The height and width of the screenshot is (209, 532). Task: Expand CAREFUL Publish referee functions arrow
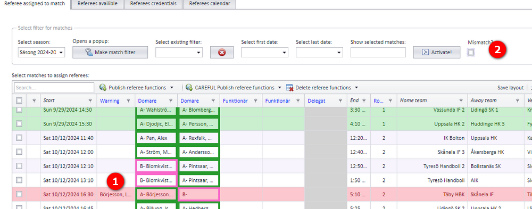pos(280,88)
